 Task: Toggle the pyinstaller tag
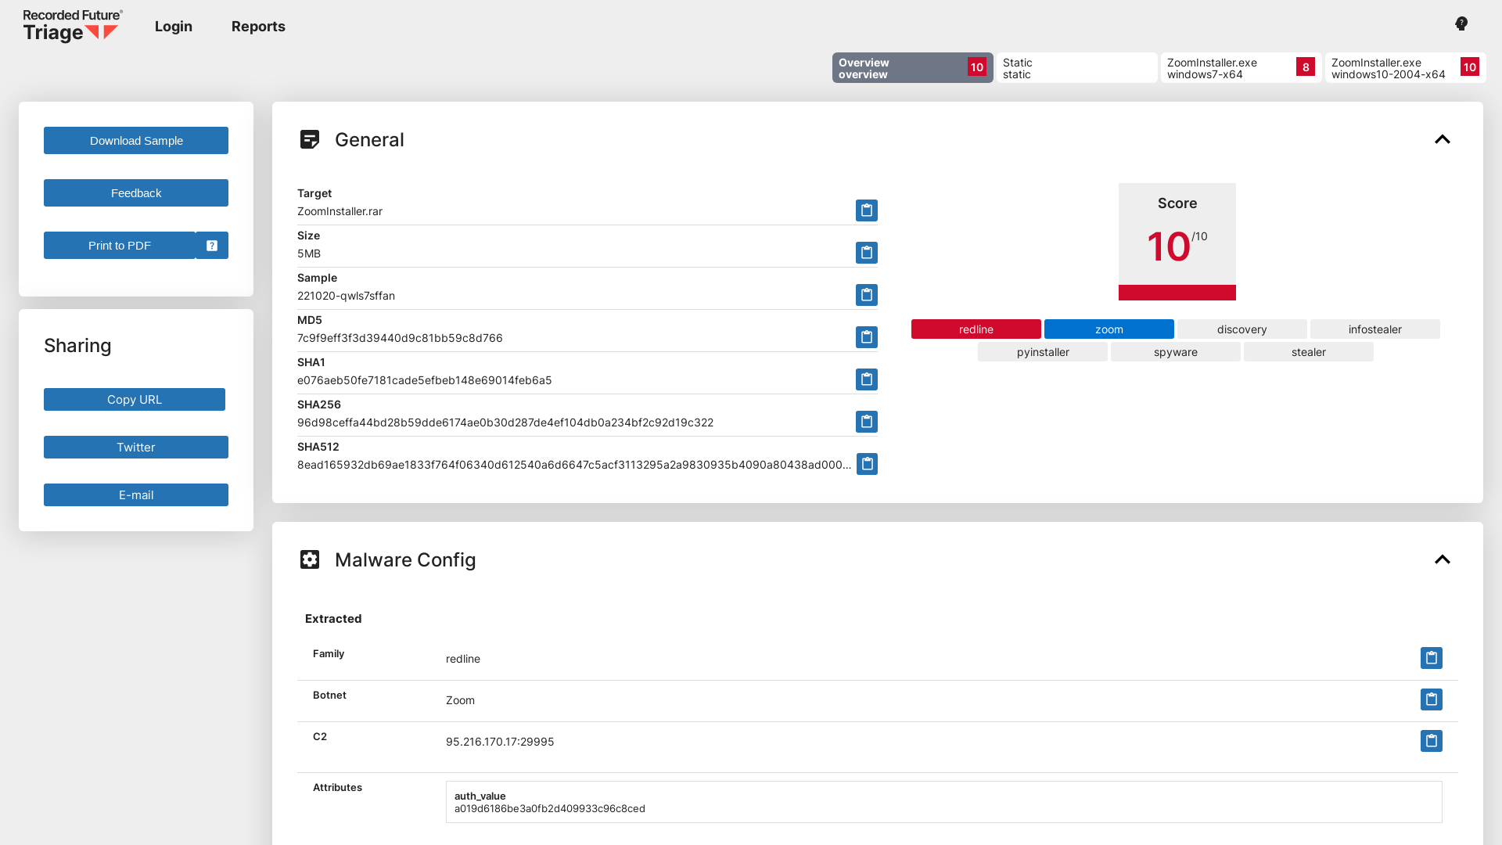coord(1042,352)
